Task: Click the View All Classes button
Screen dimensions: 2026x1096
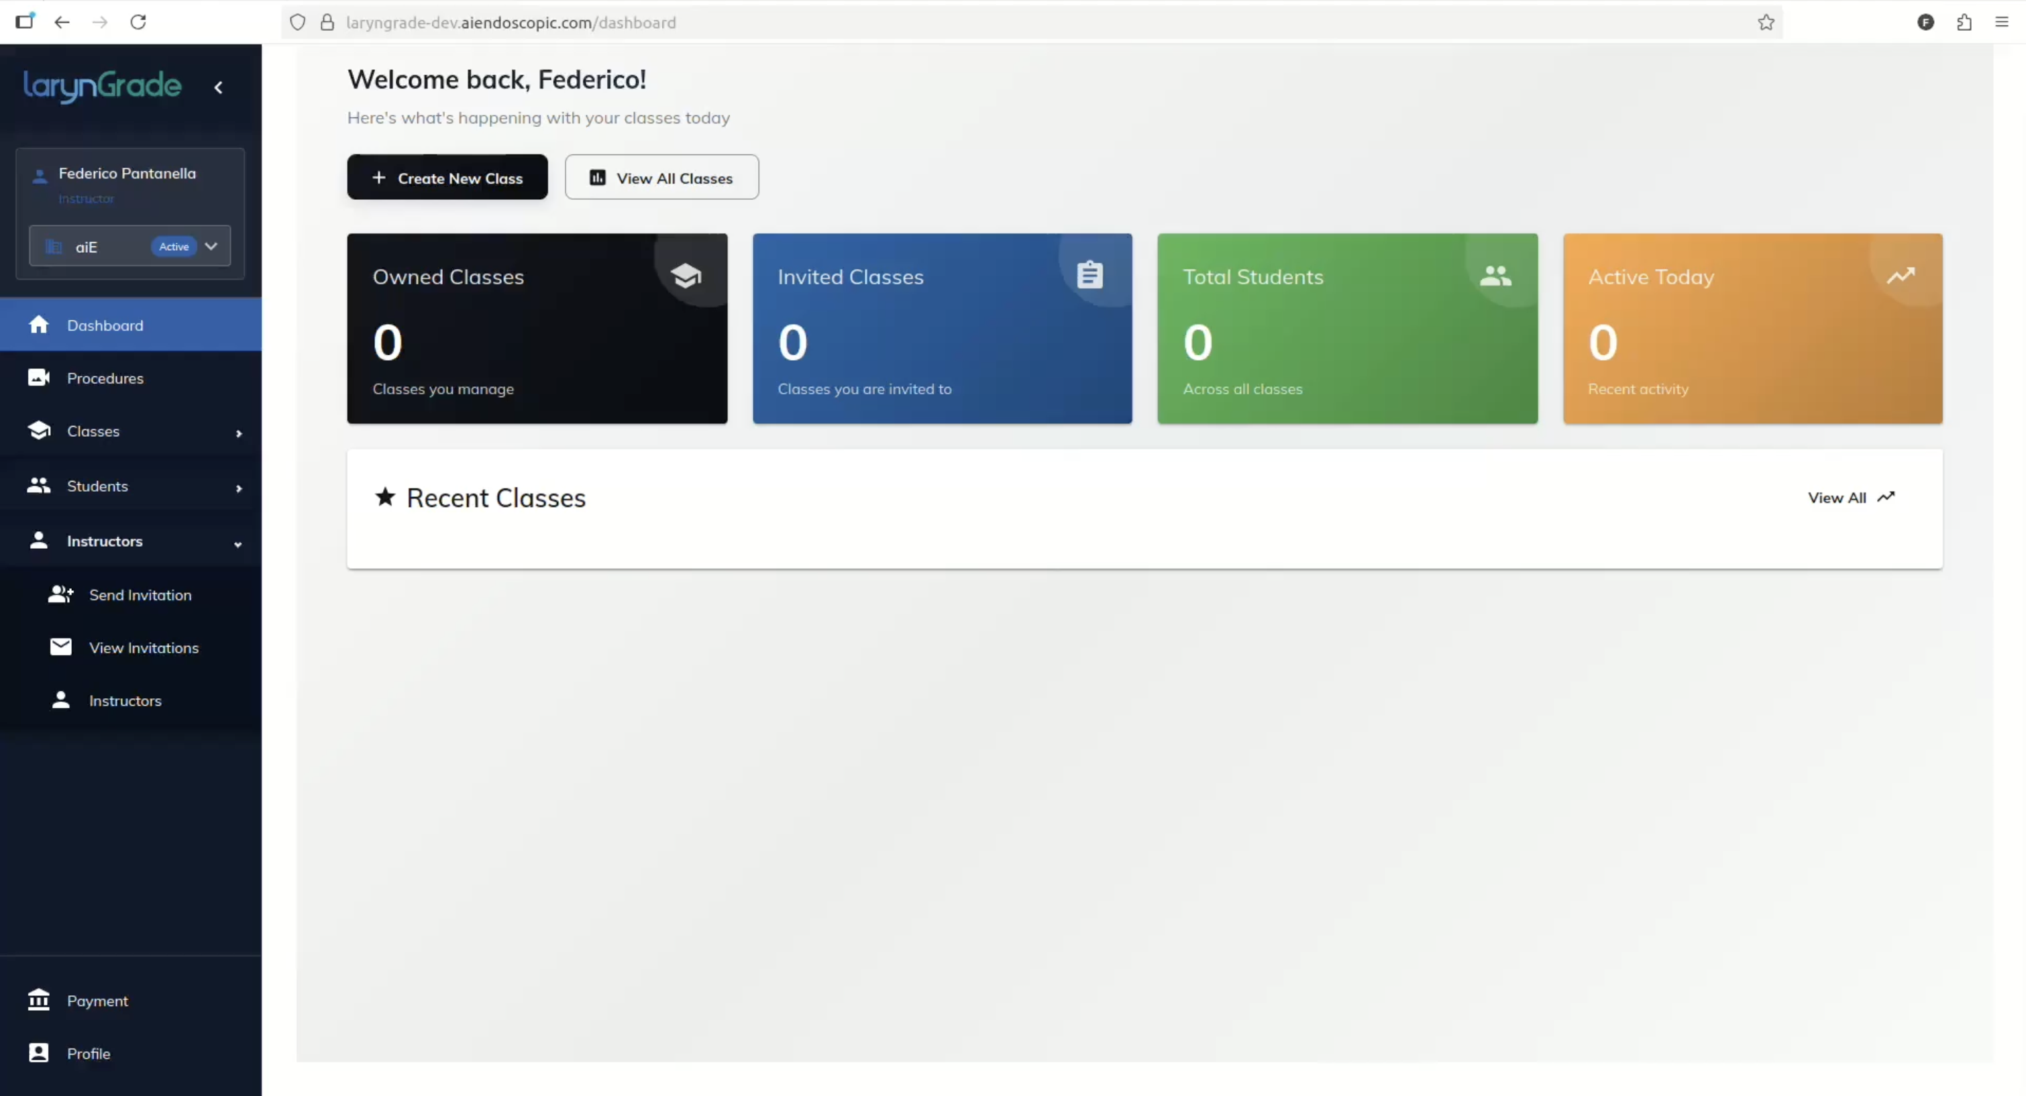Action: point(661,178)
